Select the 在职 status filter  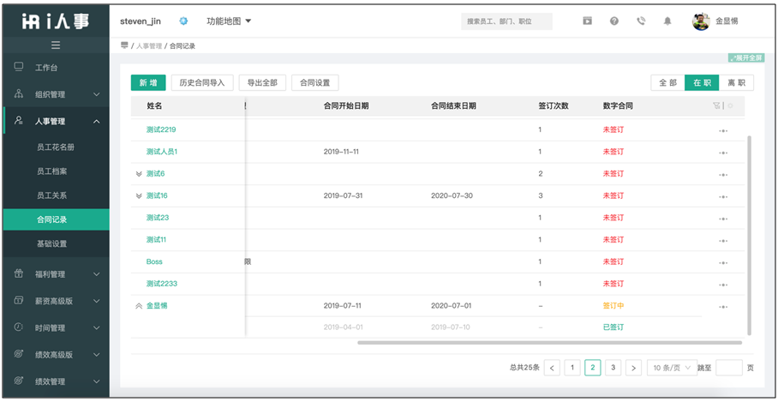702,83
